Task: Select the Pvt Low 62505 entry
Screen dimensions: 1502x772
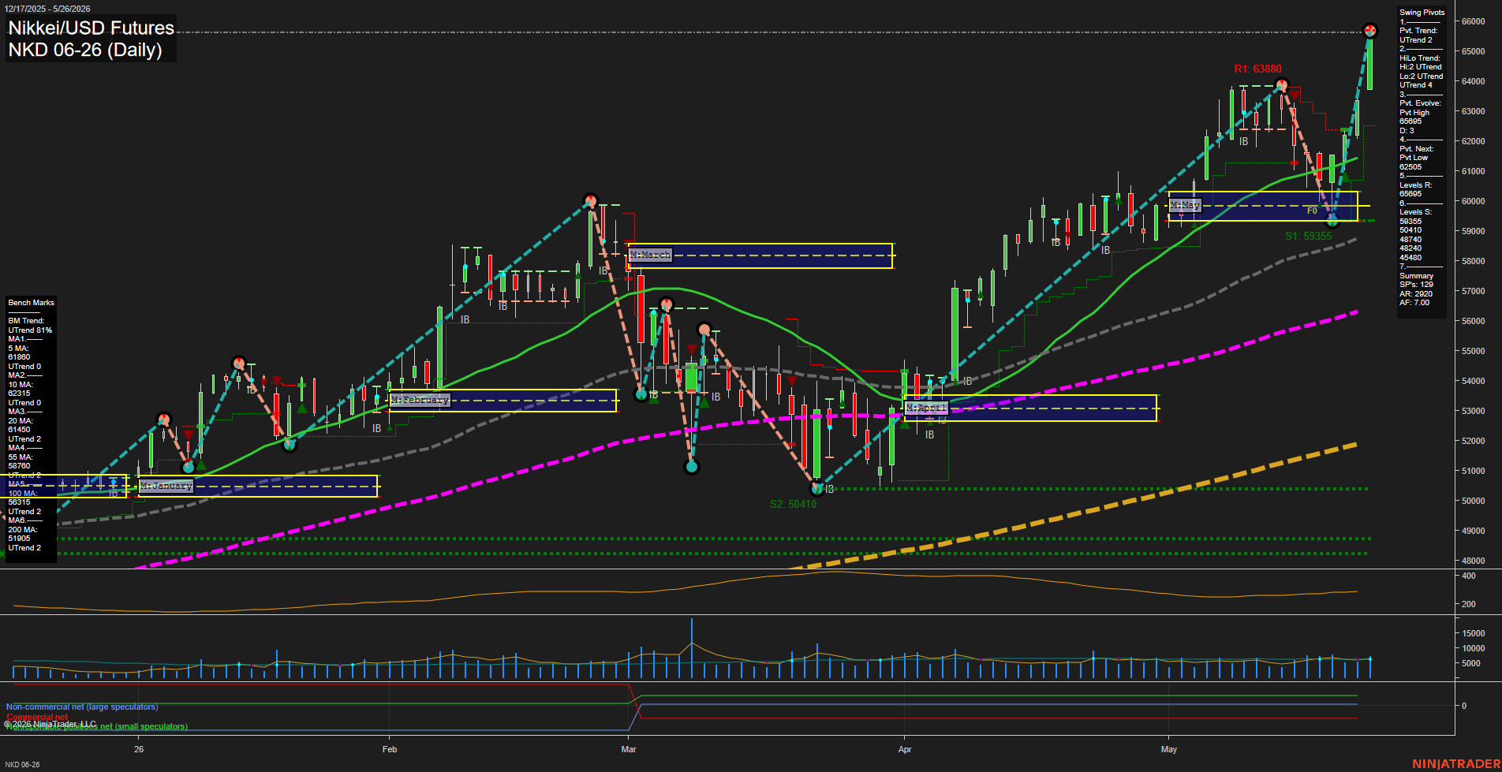Action: 1414,162
